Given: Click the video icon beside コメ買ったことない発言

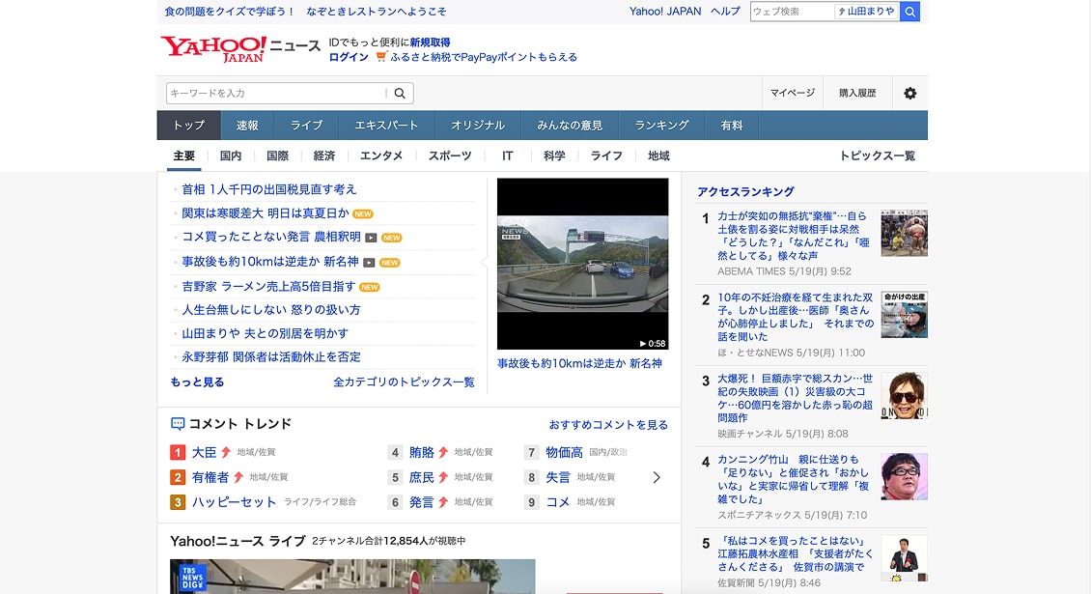Looking at the screenshot, I should pos(371,238).
